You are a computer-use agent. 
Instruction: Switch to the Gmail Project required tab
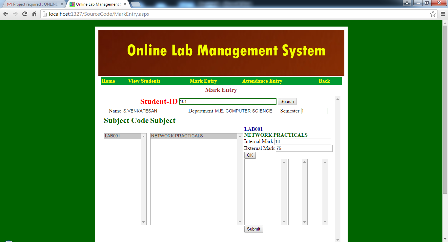point(33,5)
